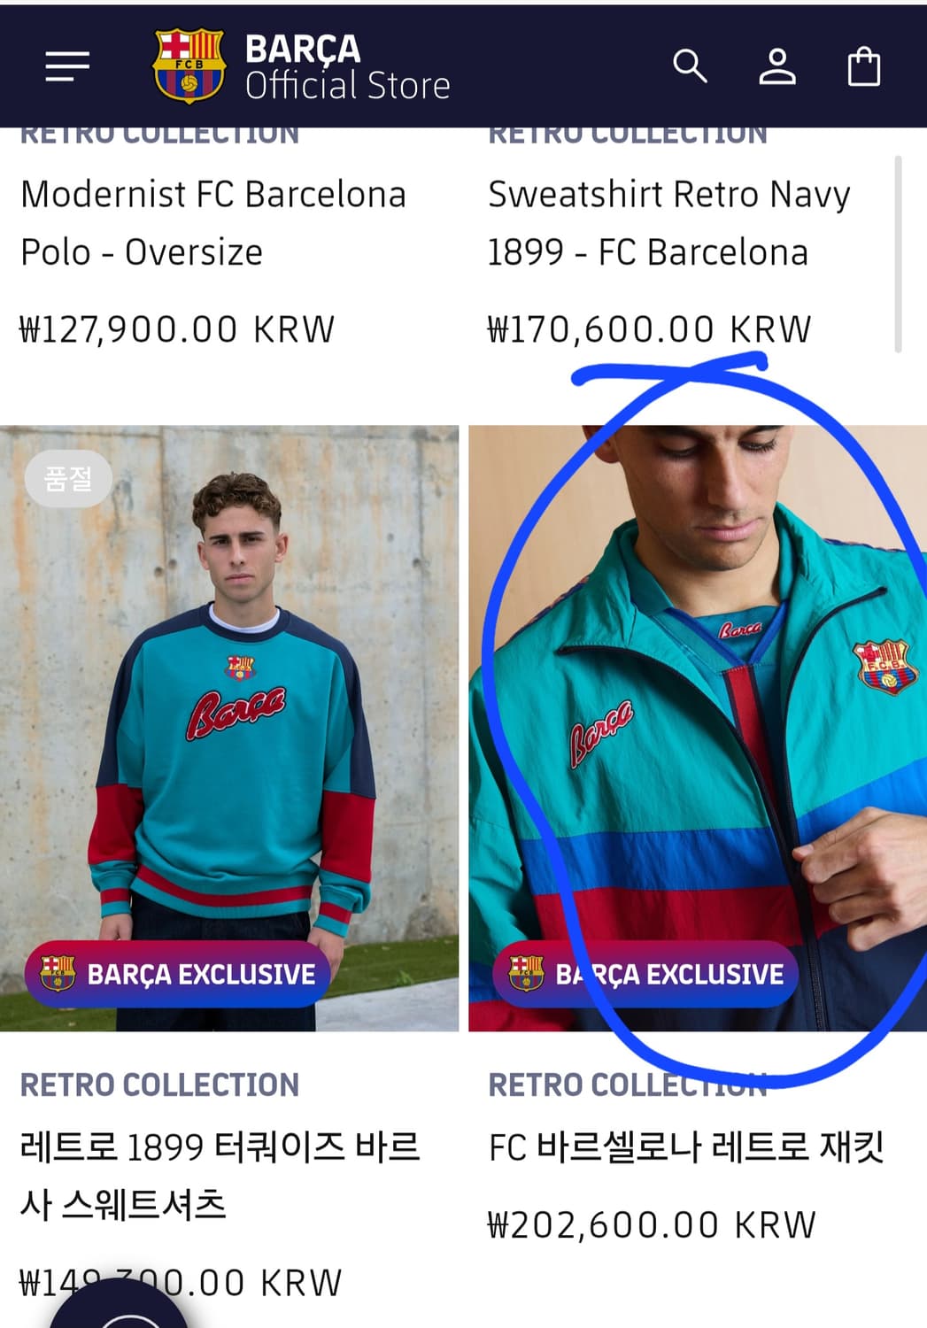Click RETRO COLLECTION label above turquoise sweatshirt title
The image size is (927, 1328).
[x=159, y=1085]
